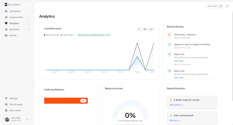Click Resume to restart auto-send

(x=174, y=120)
